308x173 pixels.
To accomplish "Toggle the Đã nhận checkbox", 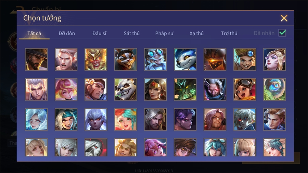I will tap(282, 33).
